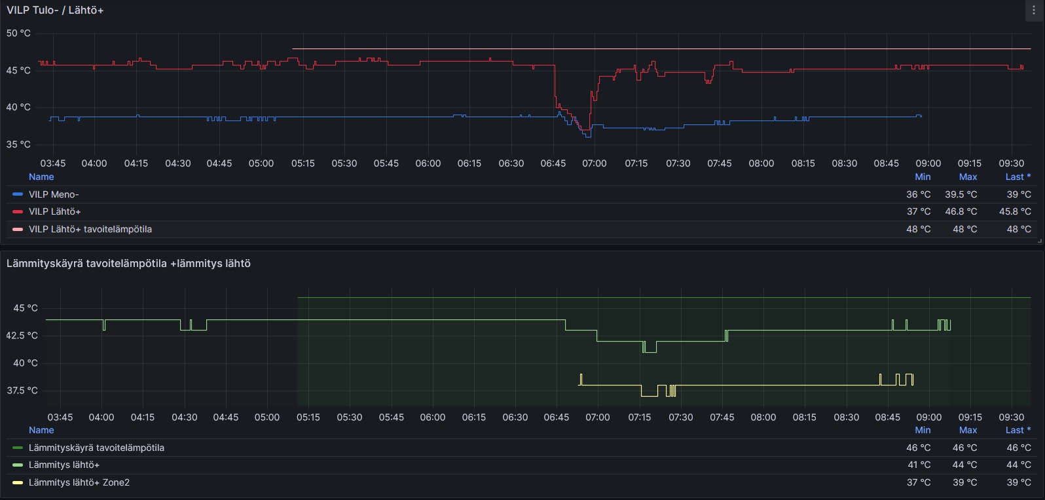Sort bottom panel legend by Last * column
The height and width of the screenshot is (500, 1045).
coord(1017,430)
